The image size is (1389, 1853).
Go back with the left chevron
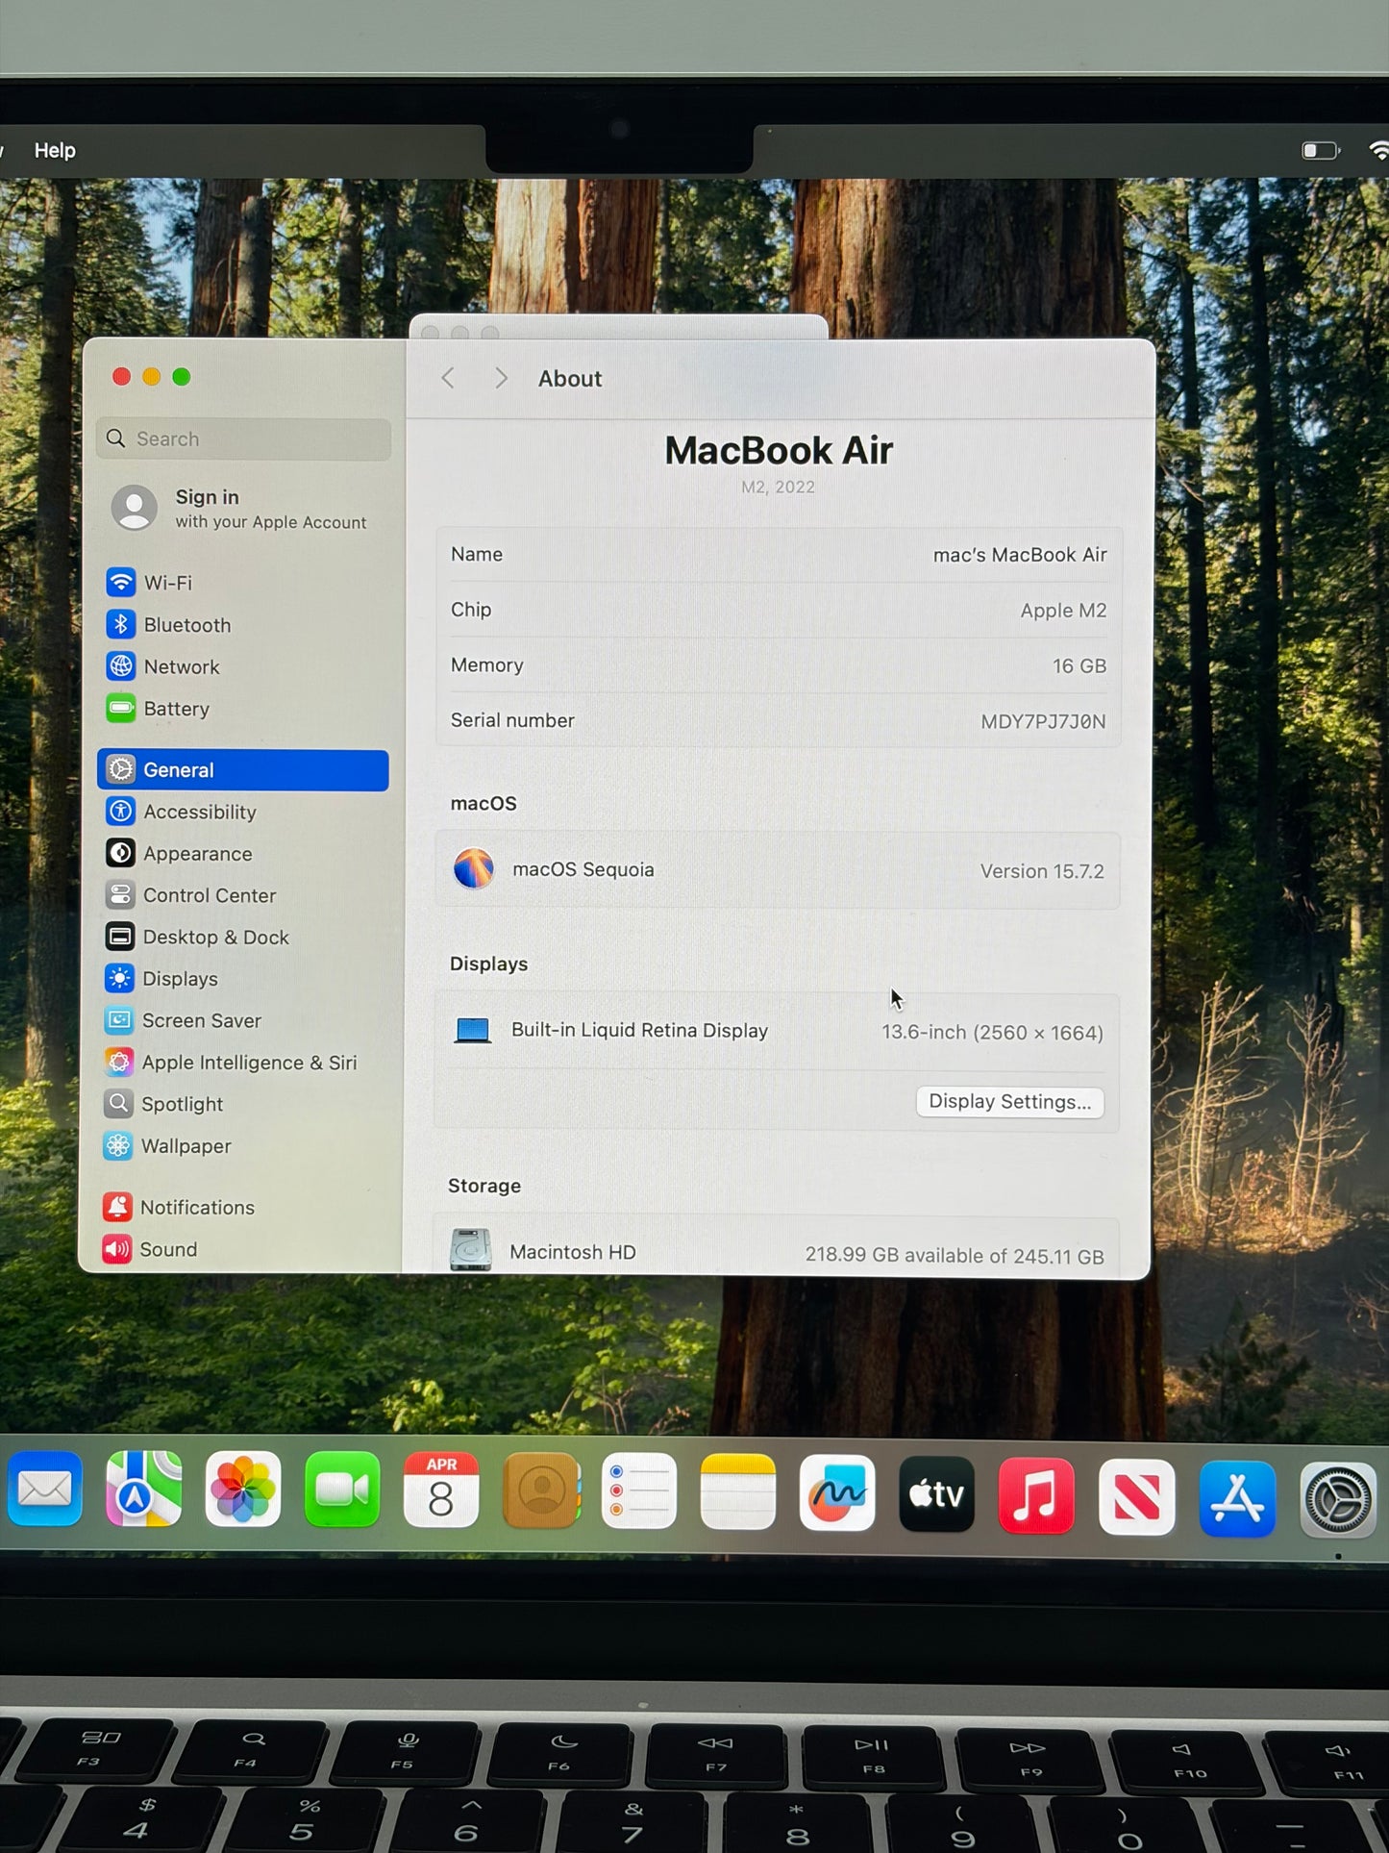448,378
